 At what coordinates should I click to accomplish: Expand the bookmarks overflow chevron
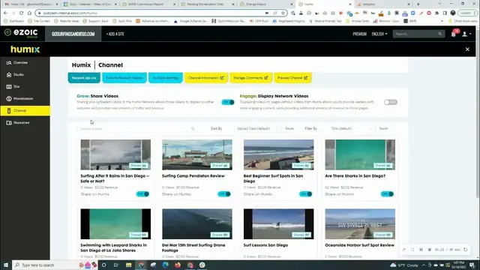[x=442, y=21]
